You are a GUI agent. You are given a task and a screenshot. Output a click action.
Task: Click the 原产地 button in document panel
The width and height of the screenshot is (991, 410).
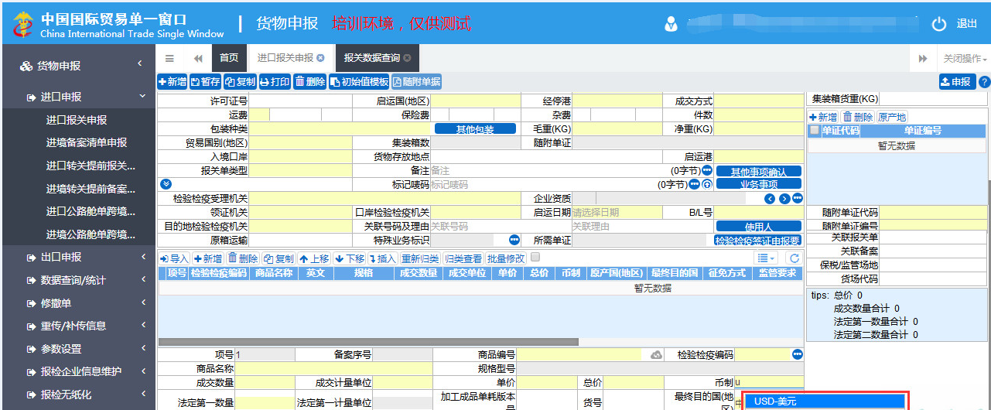point(892,117)
